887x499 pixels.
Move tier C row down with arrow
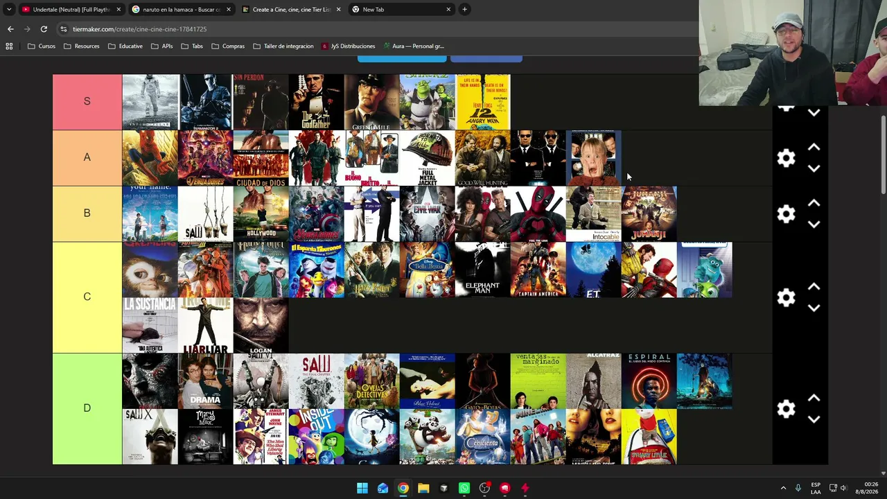[814, 308]
